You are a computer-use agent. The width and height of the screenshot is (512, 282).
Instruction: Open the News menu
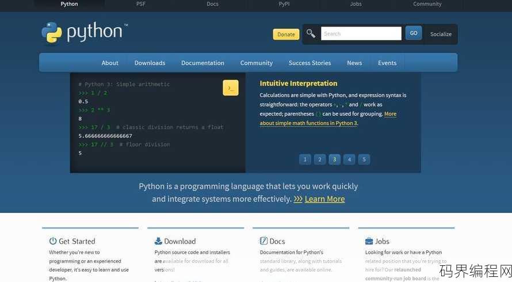coord(354,63)
